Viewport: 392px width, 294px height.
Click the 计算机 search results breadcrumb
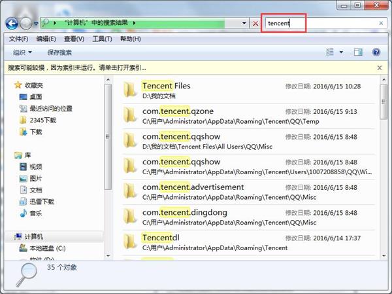pos(97,23)
